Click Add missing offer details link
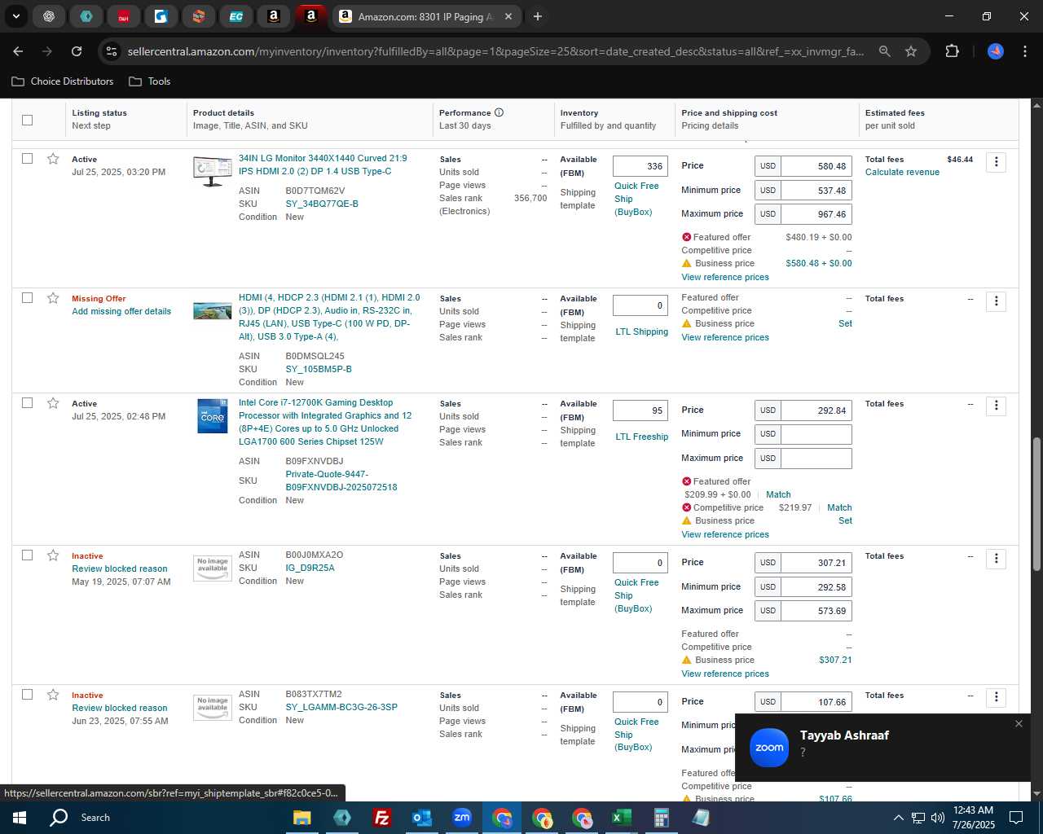This screenshot has height=834, width=1043. click(x=121, y=311)
